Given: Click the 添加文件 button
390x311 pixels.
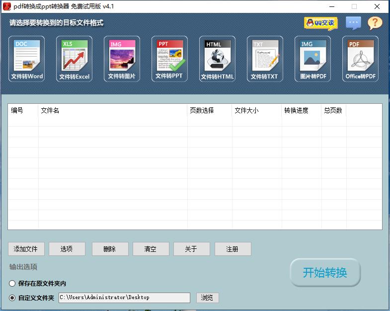Looking at the screenshot, I should pos(26,249).
